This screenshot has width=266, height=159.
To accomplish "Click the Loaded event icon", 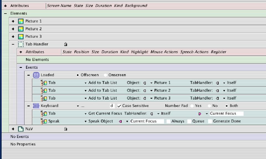I will (36, 75).
